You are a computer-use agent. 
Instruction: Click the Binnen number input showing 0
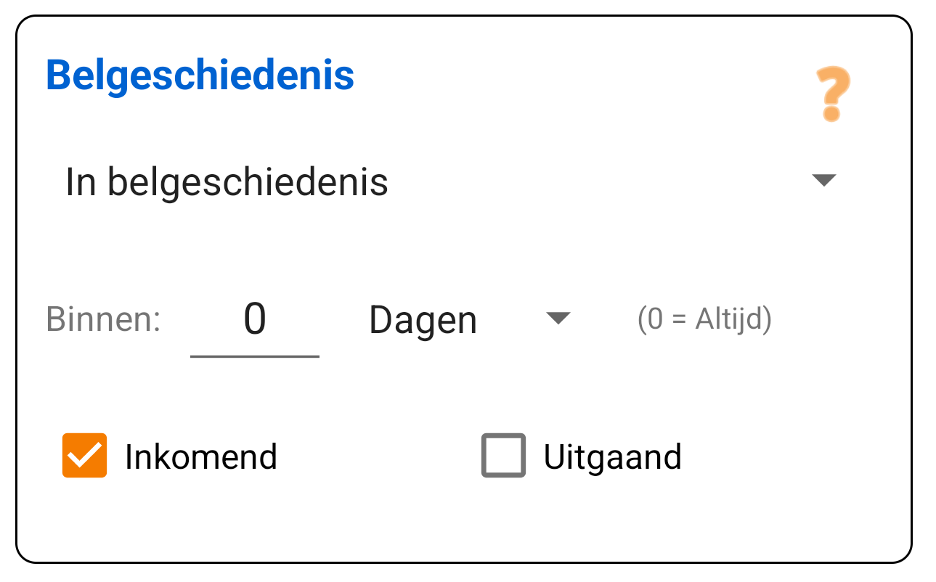click(255, 319)
